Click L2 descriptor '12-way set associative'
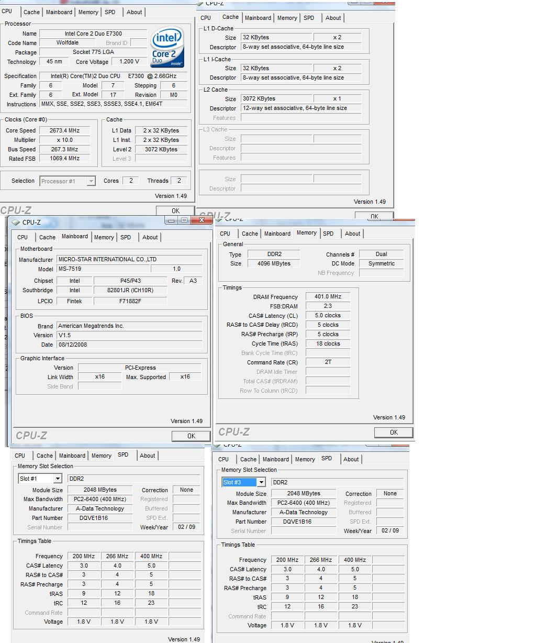Viewport: 536px width, 643px height. point(301,108)
